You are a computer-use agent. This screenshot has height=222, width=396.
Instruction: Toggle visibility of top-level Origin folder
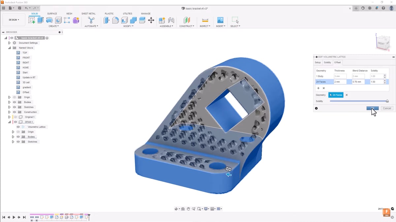tap(15, 97)
